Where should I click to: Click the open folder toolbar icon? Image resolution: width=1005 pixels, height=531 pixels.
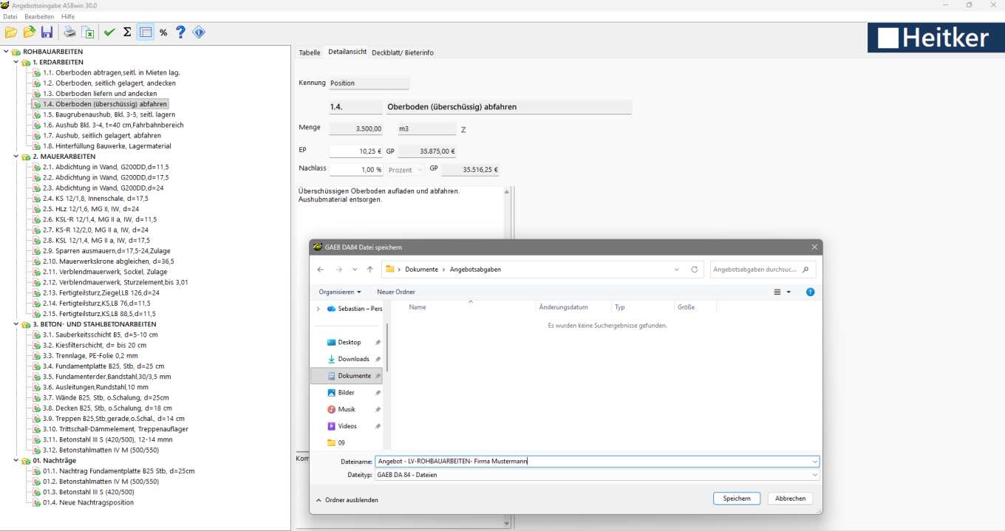[x=10, y=32]
